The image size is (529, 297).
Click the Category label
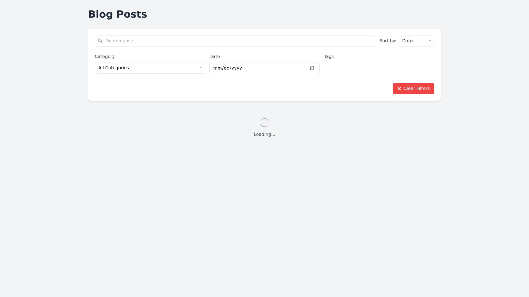click(105, 56)
